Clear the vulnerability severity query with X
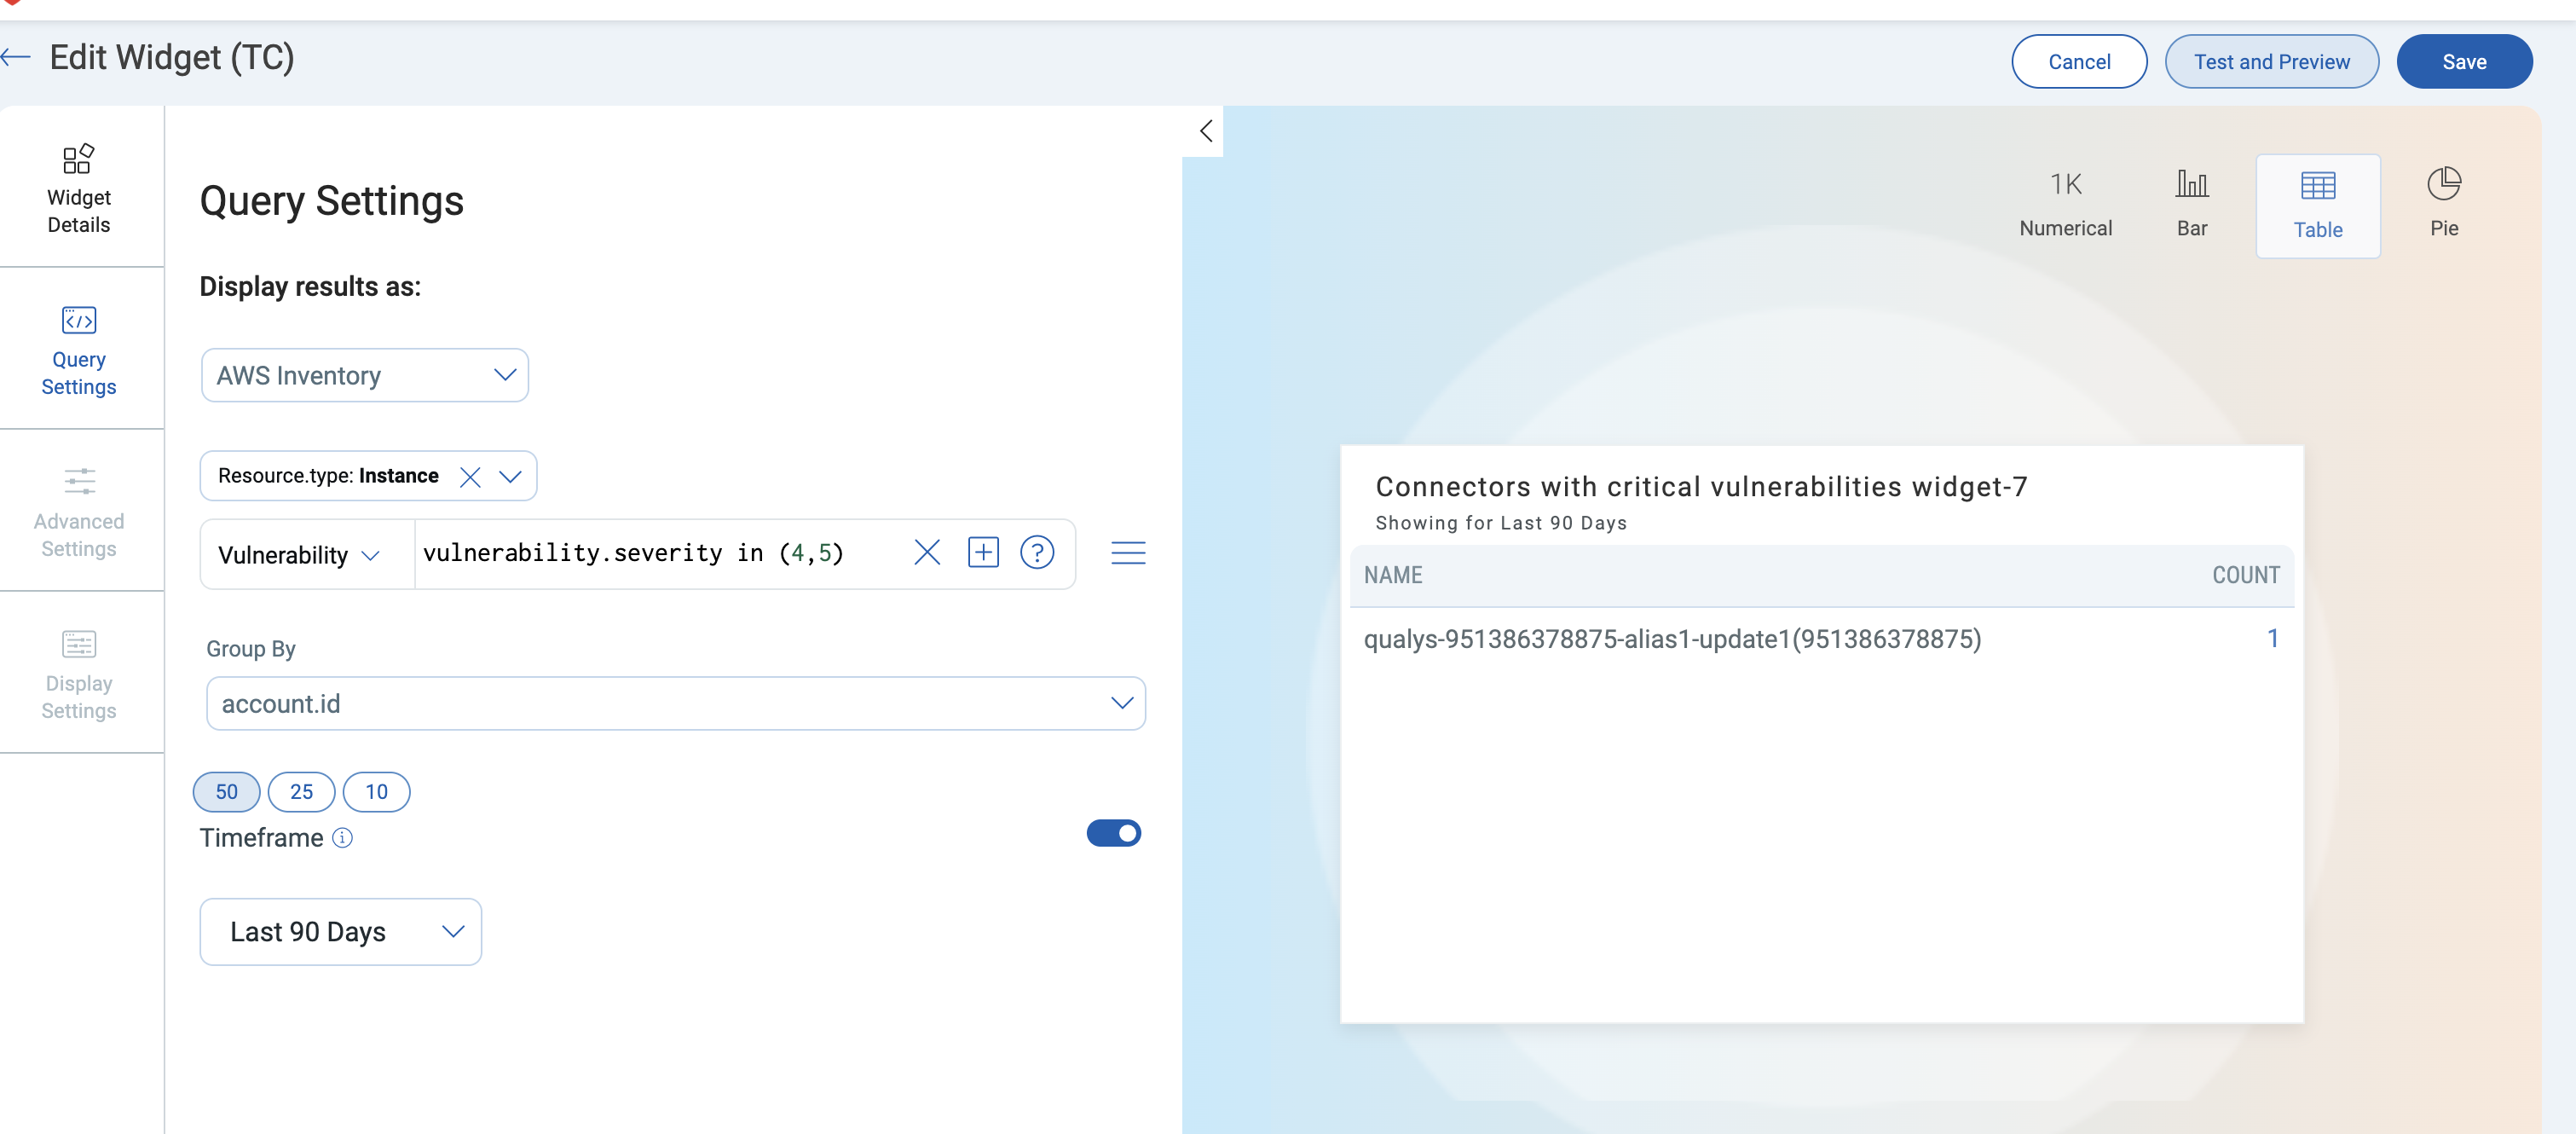 (926, 553)
